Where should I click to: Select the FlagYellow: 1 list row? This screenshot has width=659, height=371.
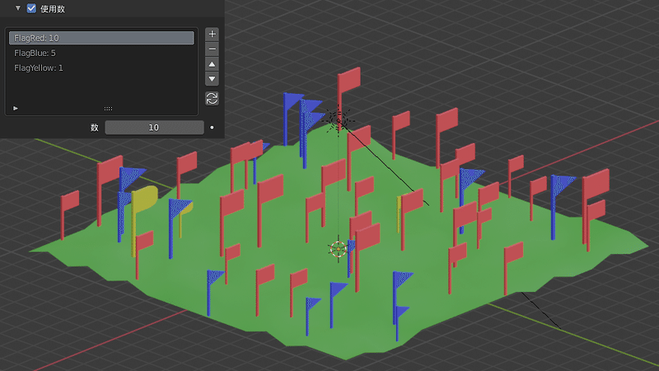point(101,68)
